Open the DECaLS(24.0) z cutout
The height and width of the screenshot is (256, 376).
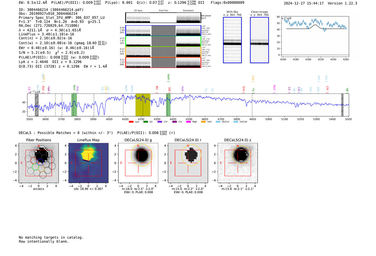[x=238, y=163]
